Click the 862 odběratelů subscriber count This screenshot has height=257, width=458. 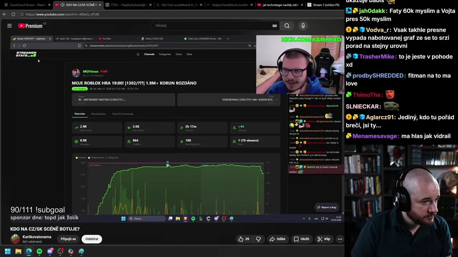[x=32, y=242]
